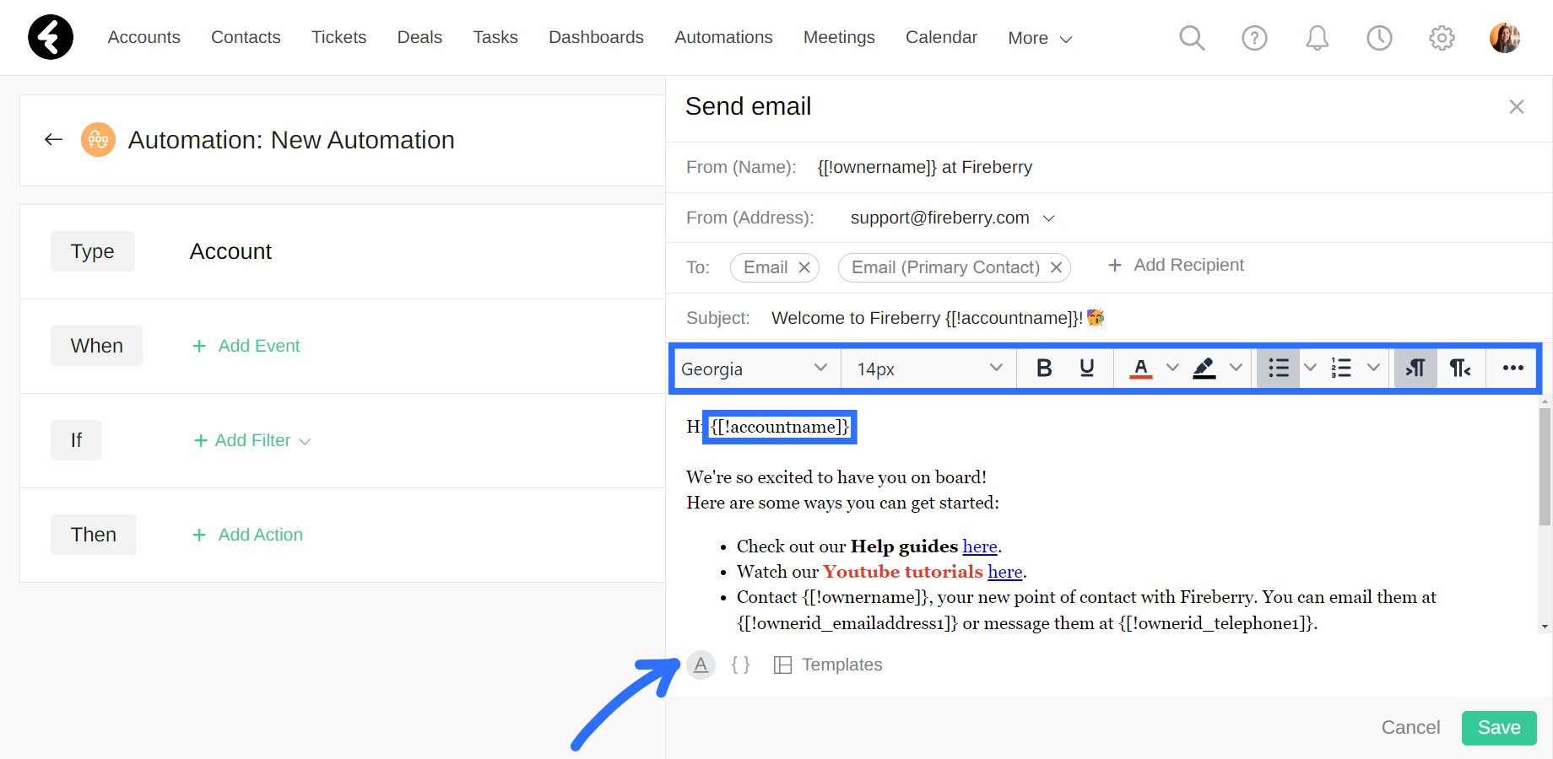The width and height of the screenshot is (1553, 759).
Task: Open the search magnifier icon
Action: click(x=1192, y=38)
